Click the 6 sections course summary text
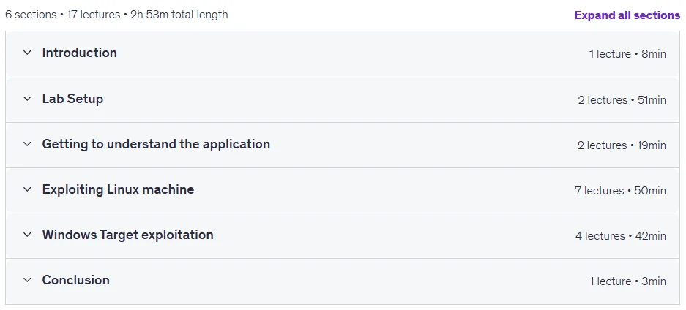The image size is (686, 310). (x=116, y=15)
